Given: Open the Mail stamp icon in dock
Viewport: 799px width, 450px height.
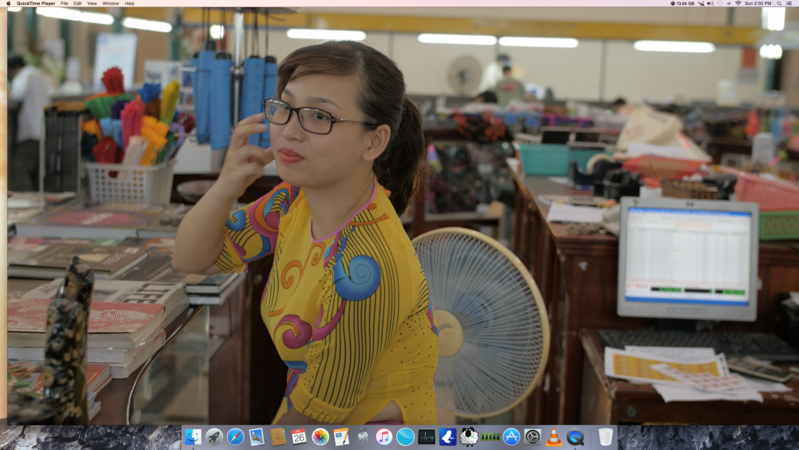Looking at the screenshot, I should pos(256,436).
